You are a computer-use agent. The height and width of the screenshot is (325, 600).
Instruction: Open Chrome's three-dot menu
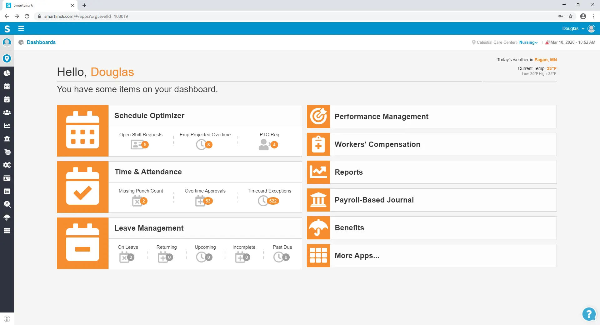click(x=593, y=16)
